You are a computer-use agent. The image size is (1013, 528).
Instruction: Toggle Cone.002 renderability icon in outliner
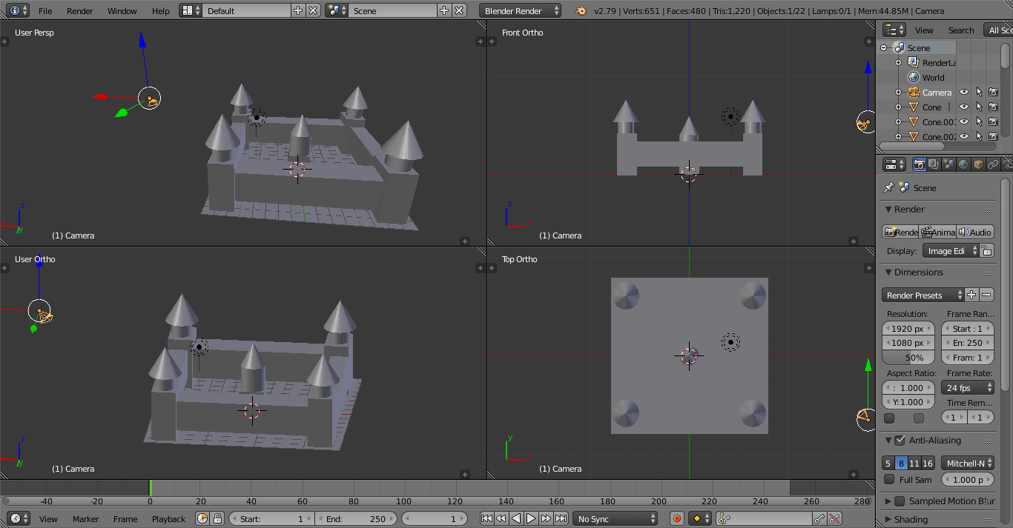[993, 137]
